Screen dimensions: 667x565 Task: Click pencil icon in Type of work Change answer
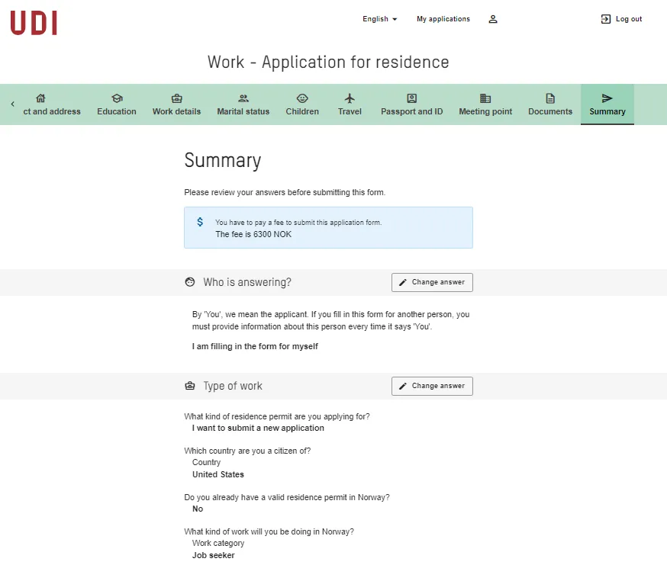402,386
